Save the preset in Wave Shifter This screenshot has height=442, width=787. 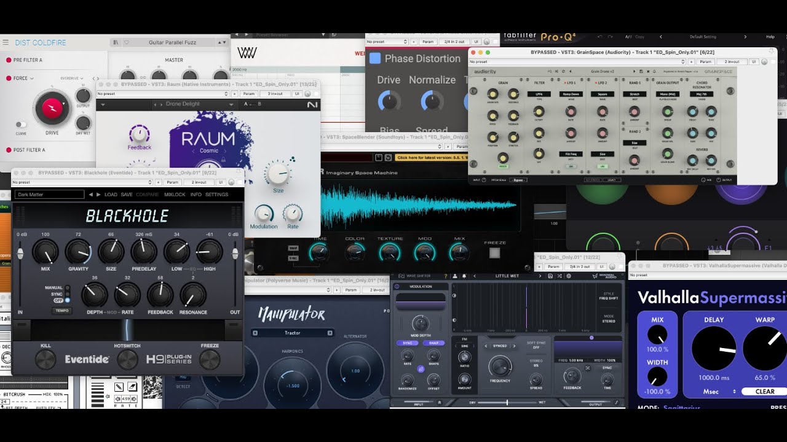point(550,276)
